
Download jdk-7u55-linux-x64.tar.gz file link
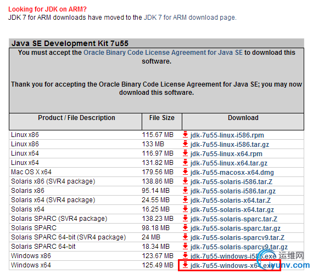coord(229,163)
